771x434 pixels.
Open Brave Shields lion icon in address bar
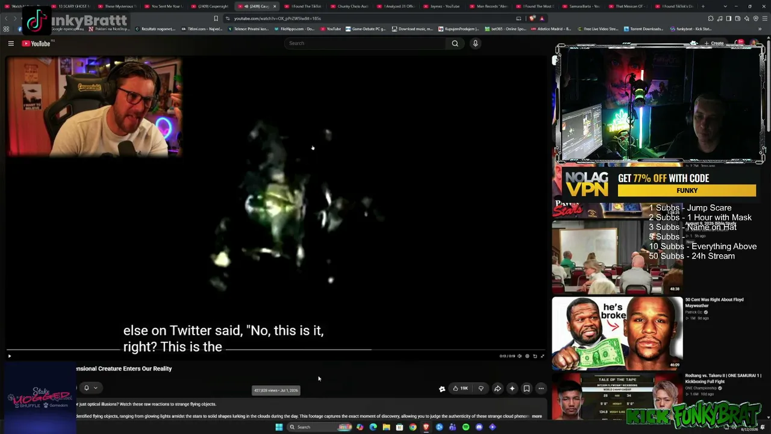(532, 18)
